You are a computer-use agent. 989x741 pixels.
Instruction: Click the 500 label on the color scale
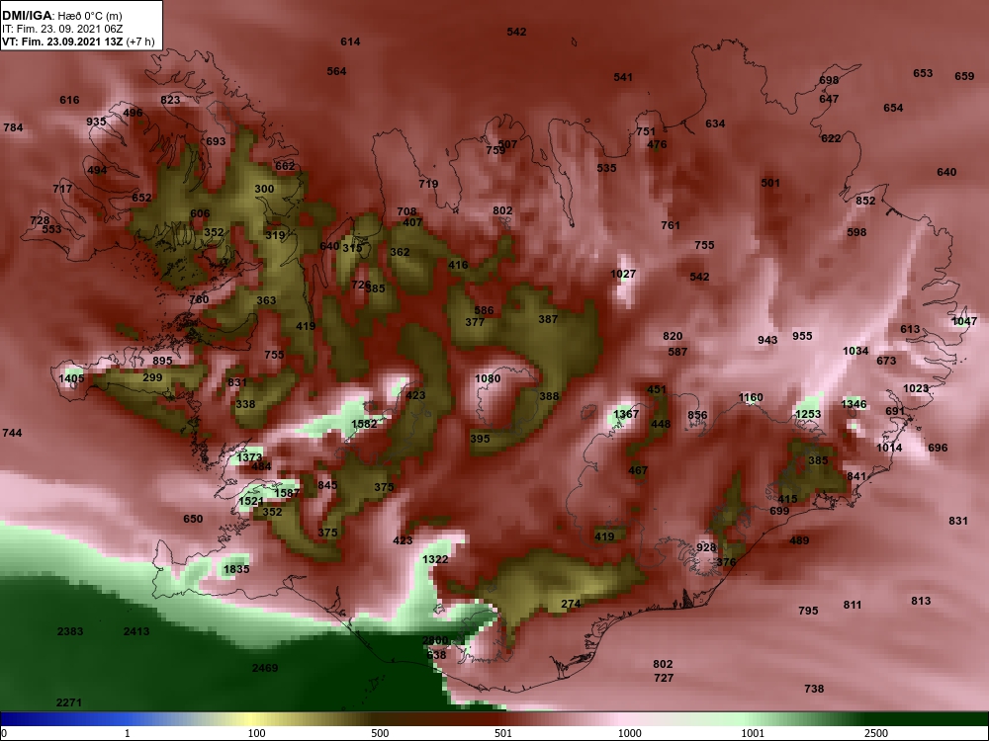pos(380,733)
